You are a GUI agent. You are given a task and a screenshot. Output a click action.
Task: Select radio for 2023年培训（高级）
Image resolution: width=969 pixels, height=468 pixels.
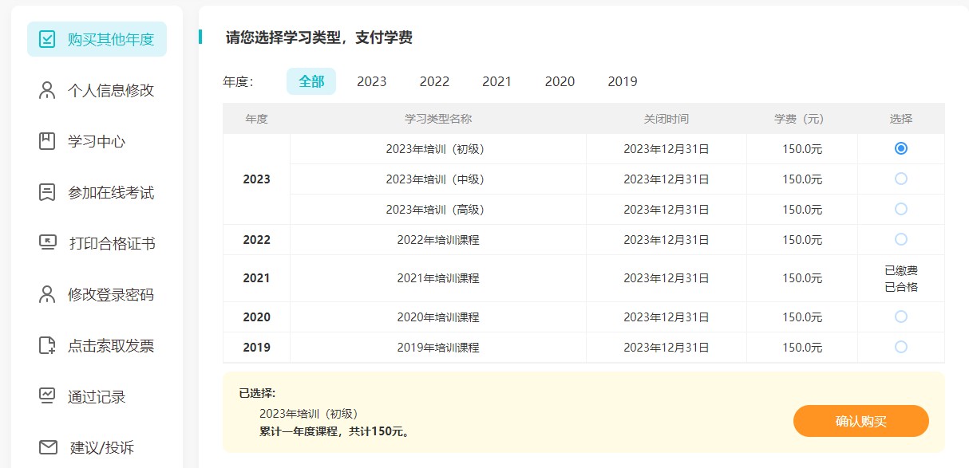coord(901,209)
